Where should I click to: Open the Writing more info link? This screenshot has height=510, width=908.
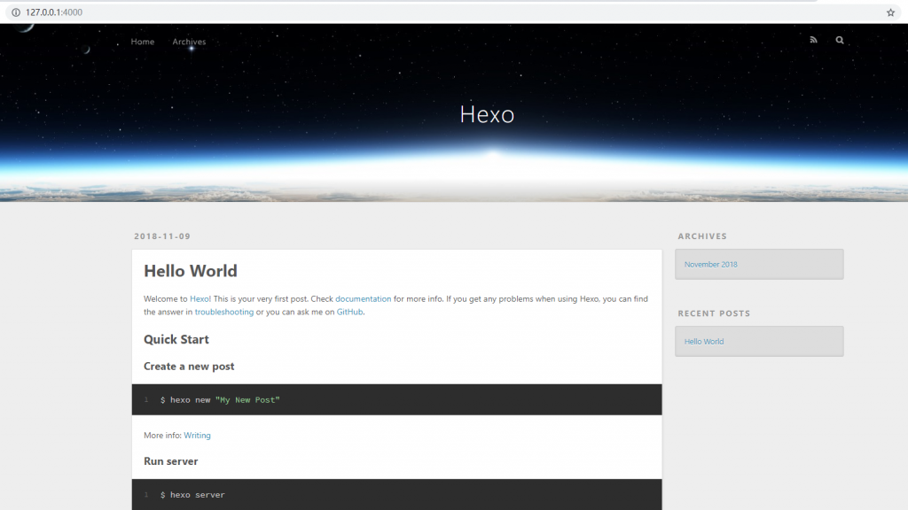pos(197,436)
